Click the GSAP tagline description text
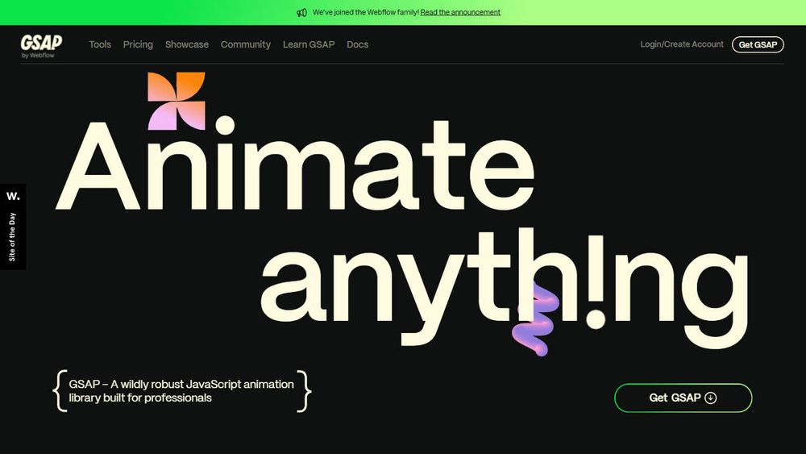 [181, 391]
